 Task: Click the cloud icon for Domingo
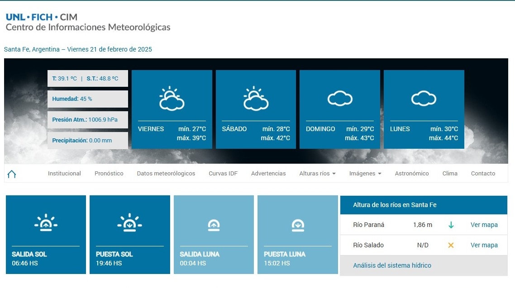click(340, 98)
